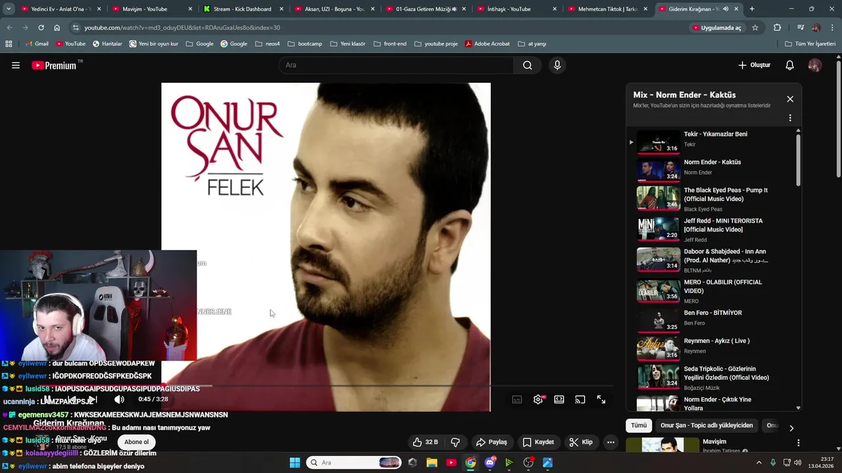Viewport: 842px width, 473px height.
Task: Expand Chrome tab search dropdown
Action: point(8,9)
